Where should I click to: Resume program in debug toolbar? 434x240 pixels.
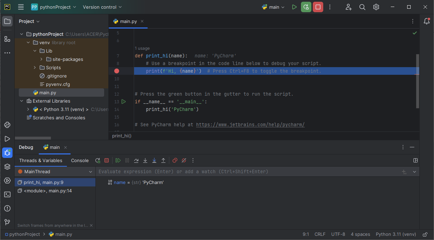pyautogui.click(x=118, y=160)
